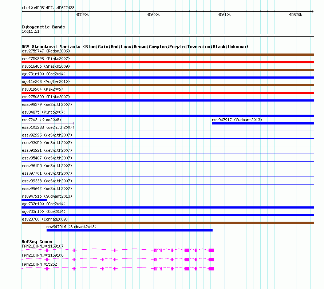The image size is (324, 289).
Task: Select the nsv947916 (Sudmant2013) gain bar
Action: tap(130, 230)
